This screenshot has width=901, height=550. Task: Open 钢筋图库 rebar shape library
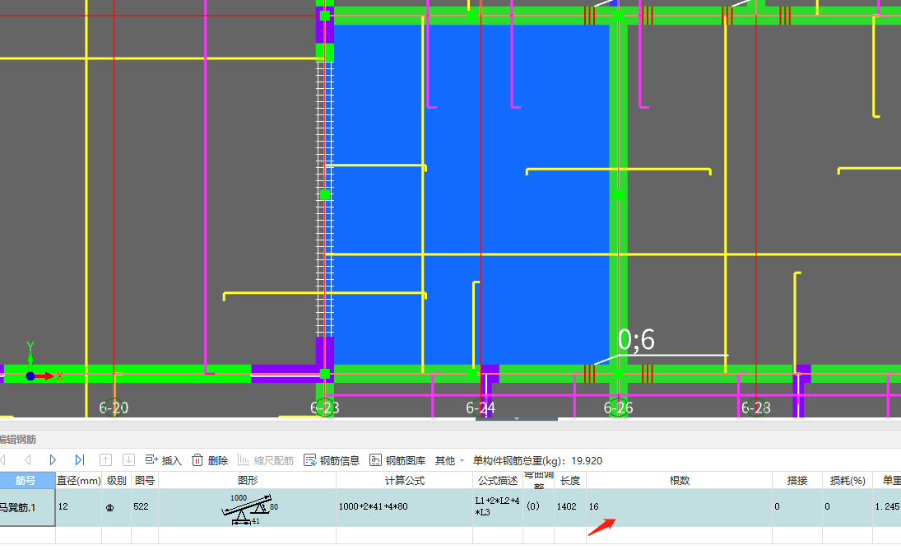[x=397, y=460]
